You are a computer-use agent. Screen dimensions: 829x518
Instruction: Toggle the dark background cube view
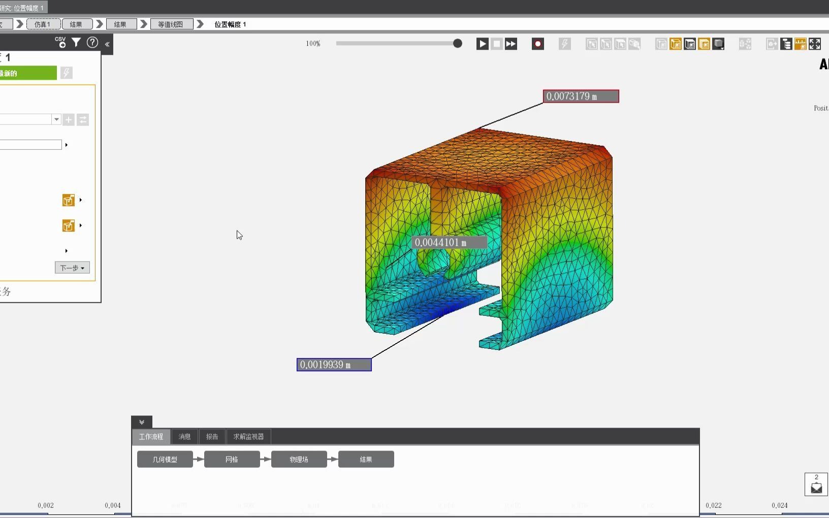coord(690,44)
